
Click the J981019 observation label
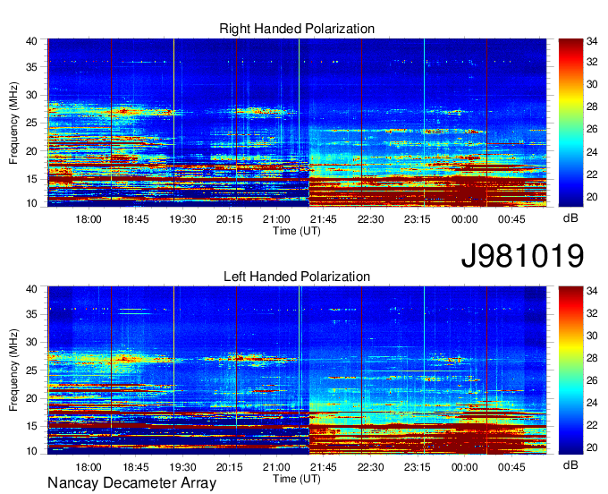pyautogui.click(x=522, y=256)
